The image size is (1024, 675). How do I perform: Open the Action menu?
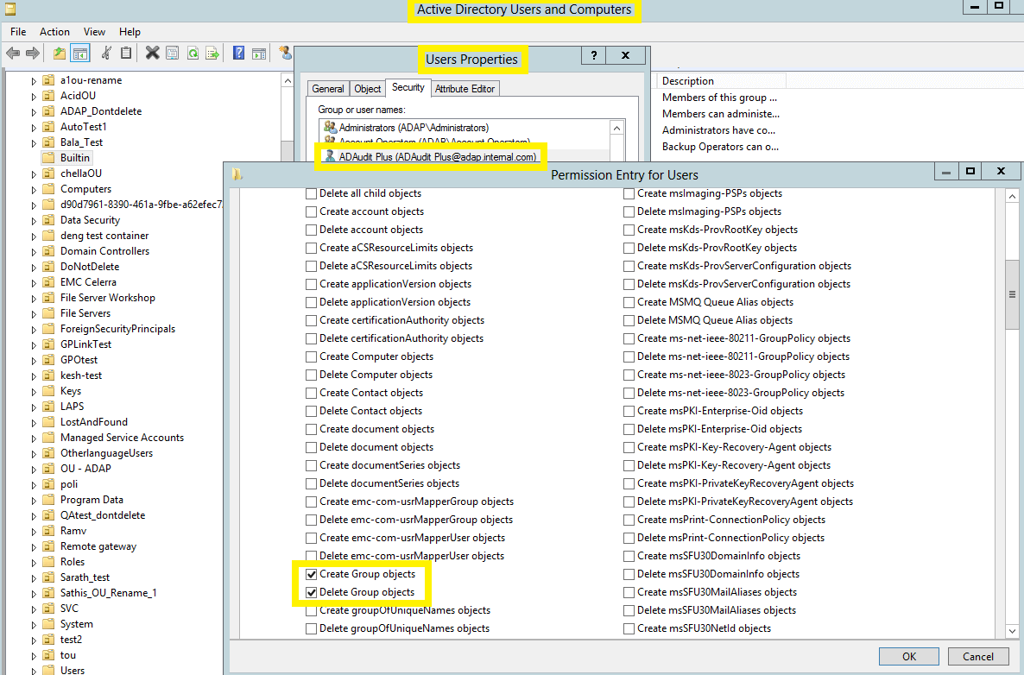[54, 32]
